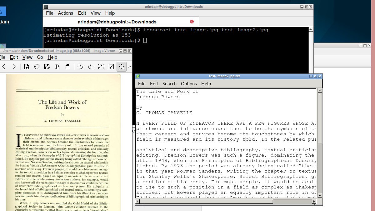The width and height of the screenshot is (375, 211).
Task: Zoom out of the scanned page
Action: pyautogui.click(x=111, y=66)
